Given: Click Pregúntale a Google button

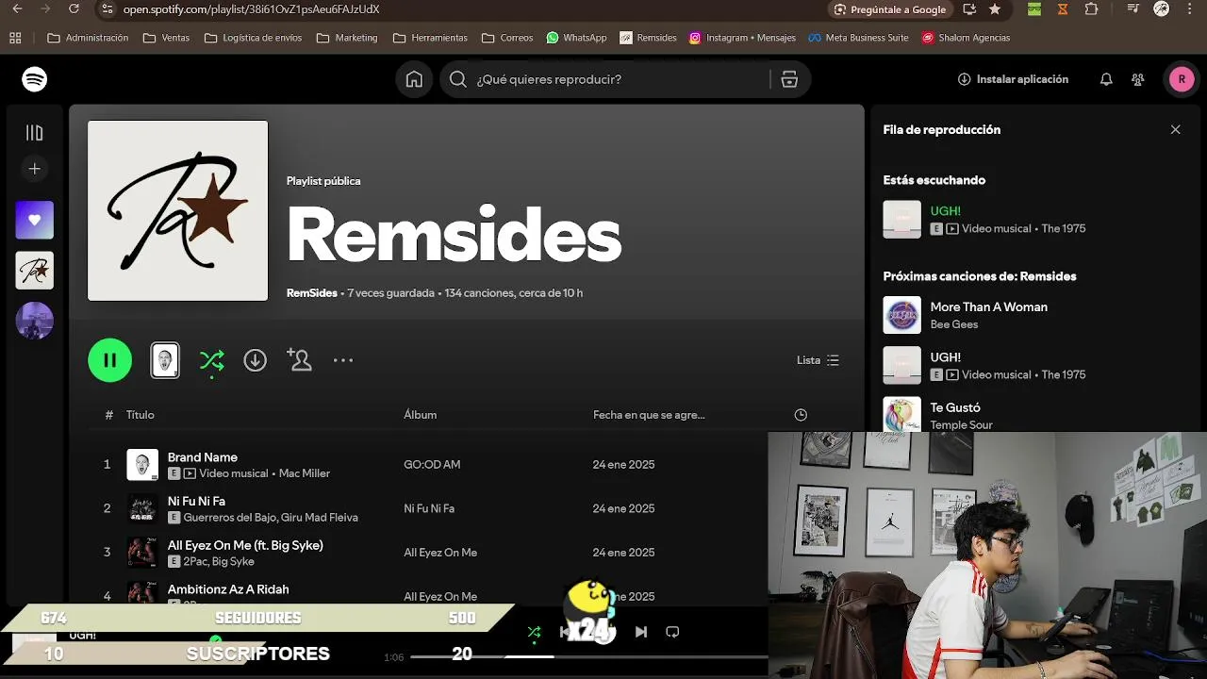Looking at the screenshot, I should [x=890, y=9].
